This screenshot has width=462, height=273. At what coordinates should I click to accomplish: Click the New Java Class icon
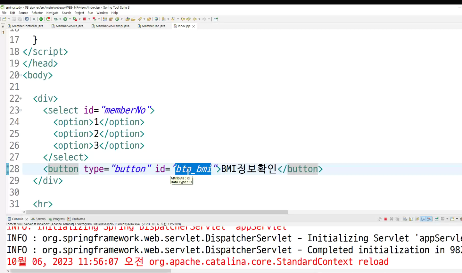(117, 19)
